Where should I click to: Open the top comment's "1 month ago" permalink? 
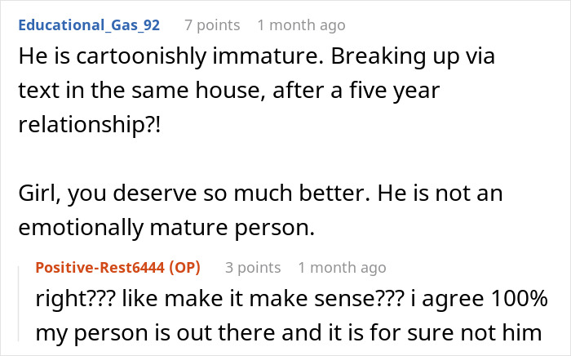point(301,25)
